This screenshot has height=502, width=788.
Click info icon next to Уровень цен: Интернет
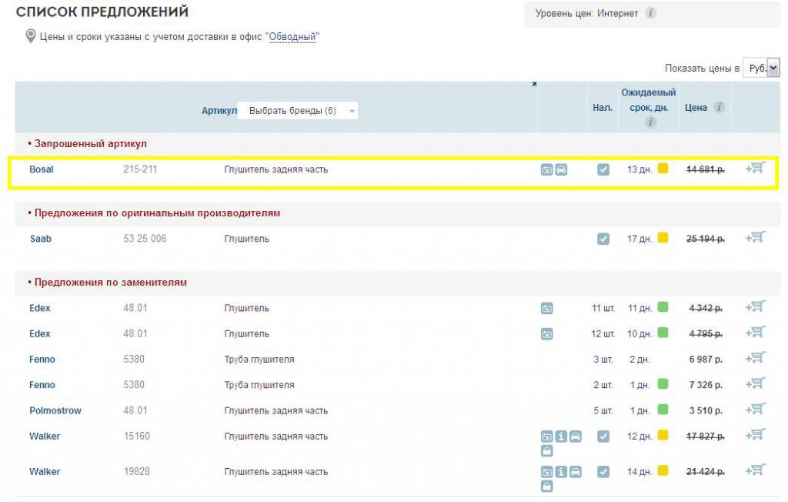(x=650, y=13)
